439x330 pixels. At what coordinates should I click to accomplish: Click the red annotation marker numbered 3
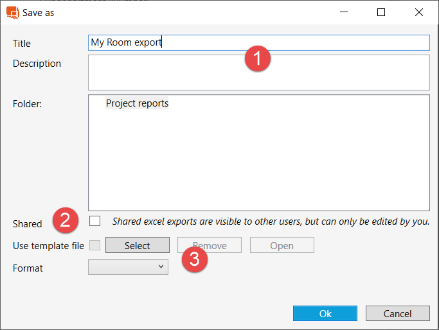coord(195,261)
